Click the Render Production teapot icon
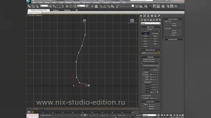 point(176,6)
